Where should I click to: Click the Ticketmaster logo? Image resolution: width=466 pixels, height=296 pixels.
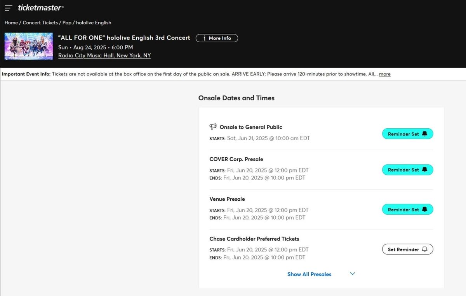pyautogui.click(x=41, y=8)
